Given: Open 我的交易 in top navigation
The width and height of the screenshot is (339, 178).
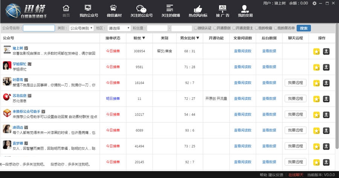Looking at the screenshot, I should tap(245, 11).
